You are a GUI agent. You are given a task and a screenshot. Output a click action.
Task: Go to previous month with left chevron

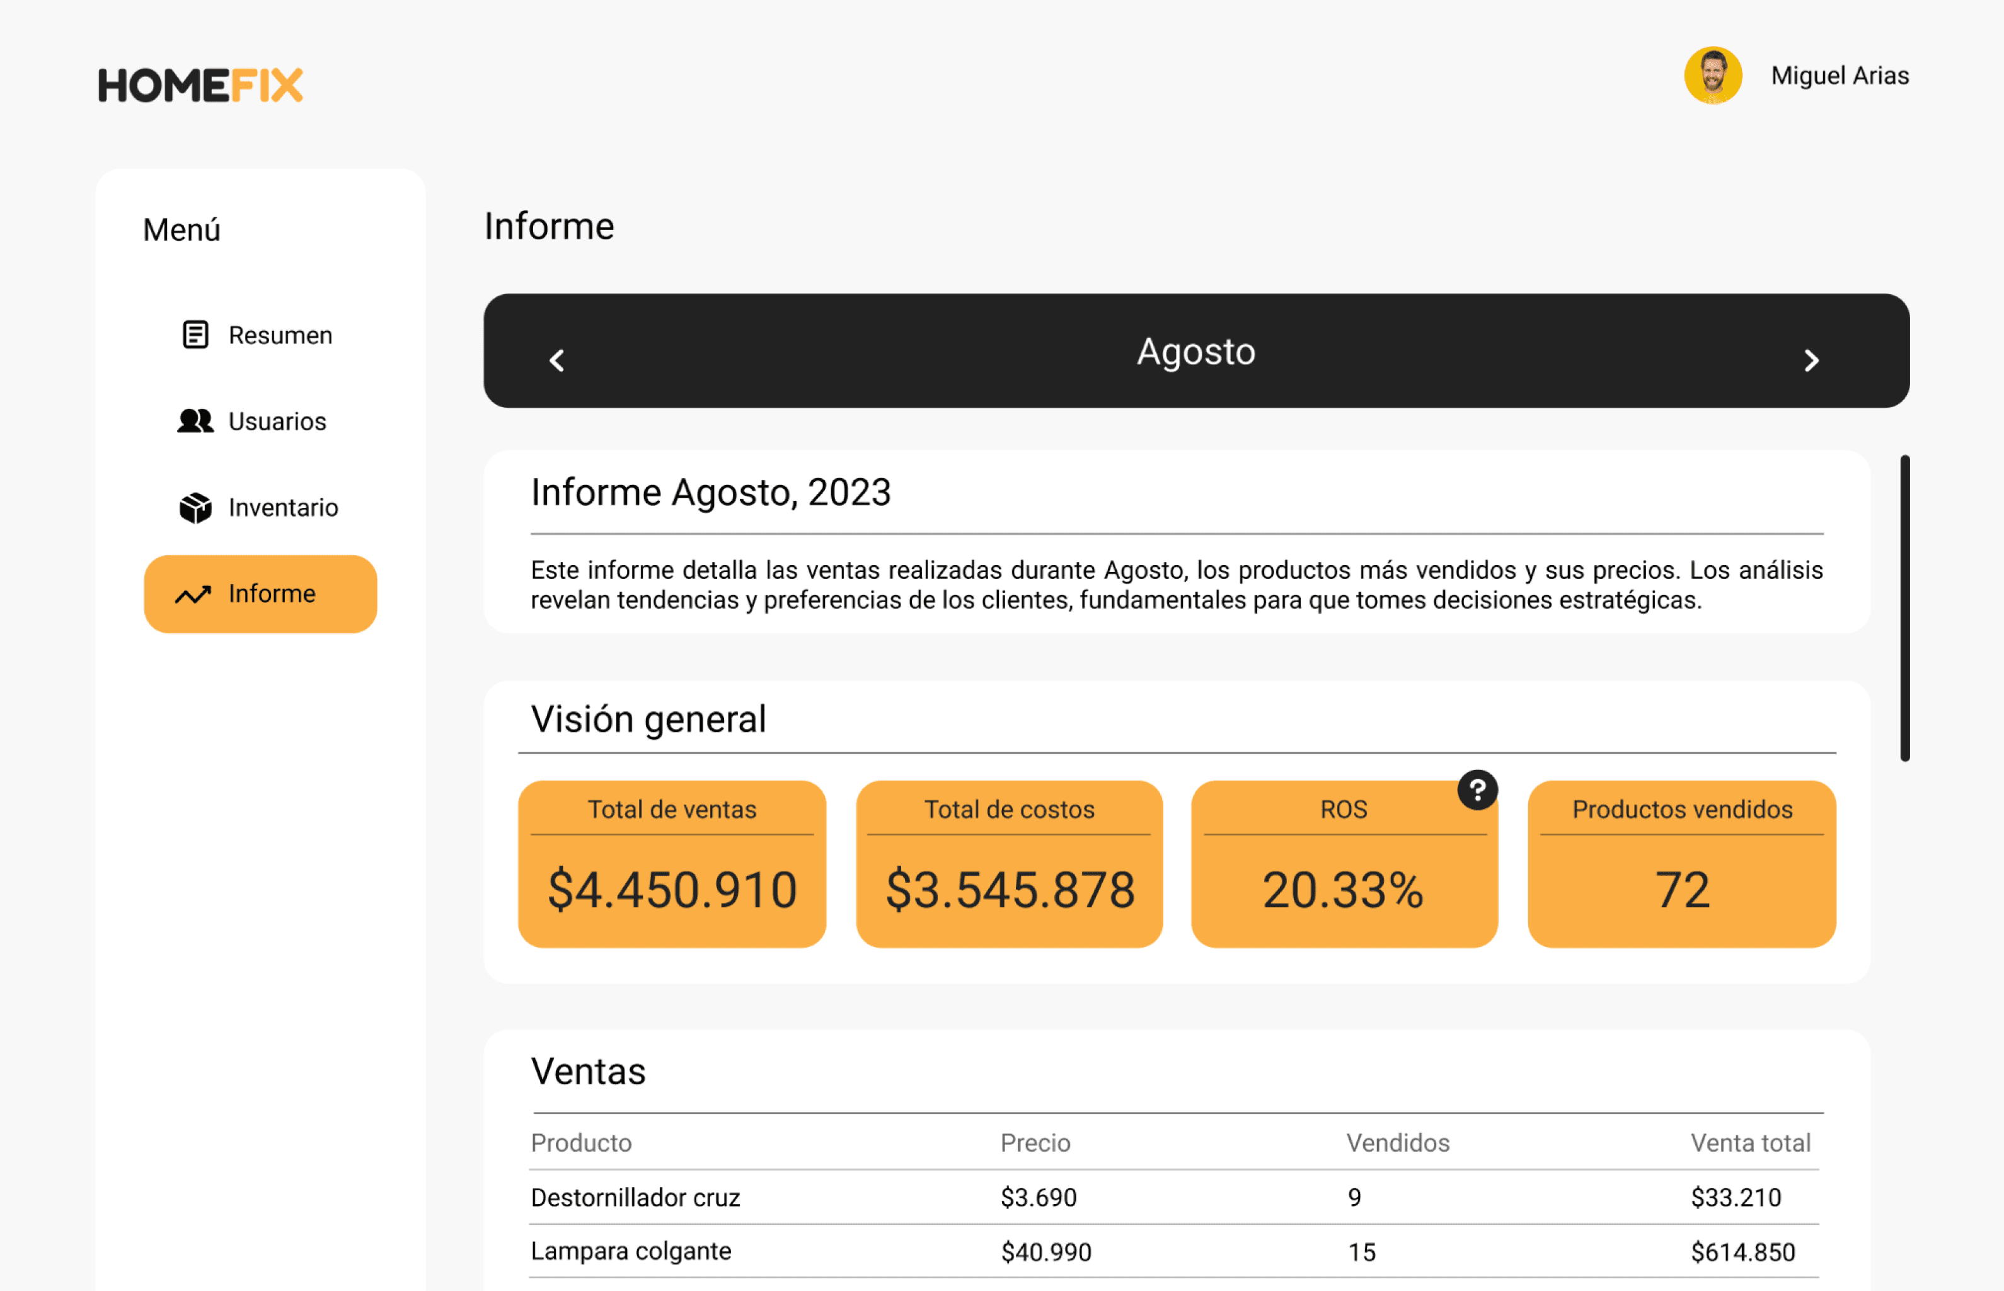556,360
